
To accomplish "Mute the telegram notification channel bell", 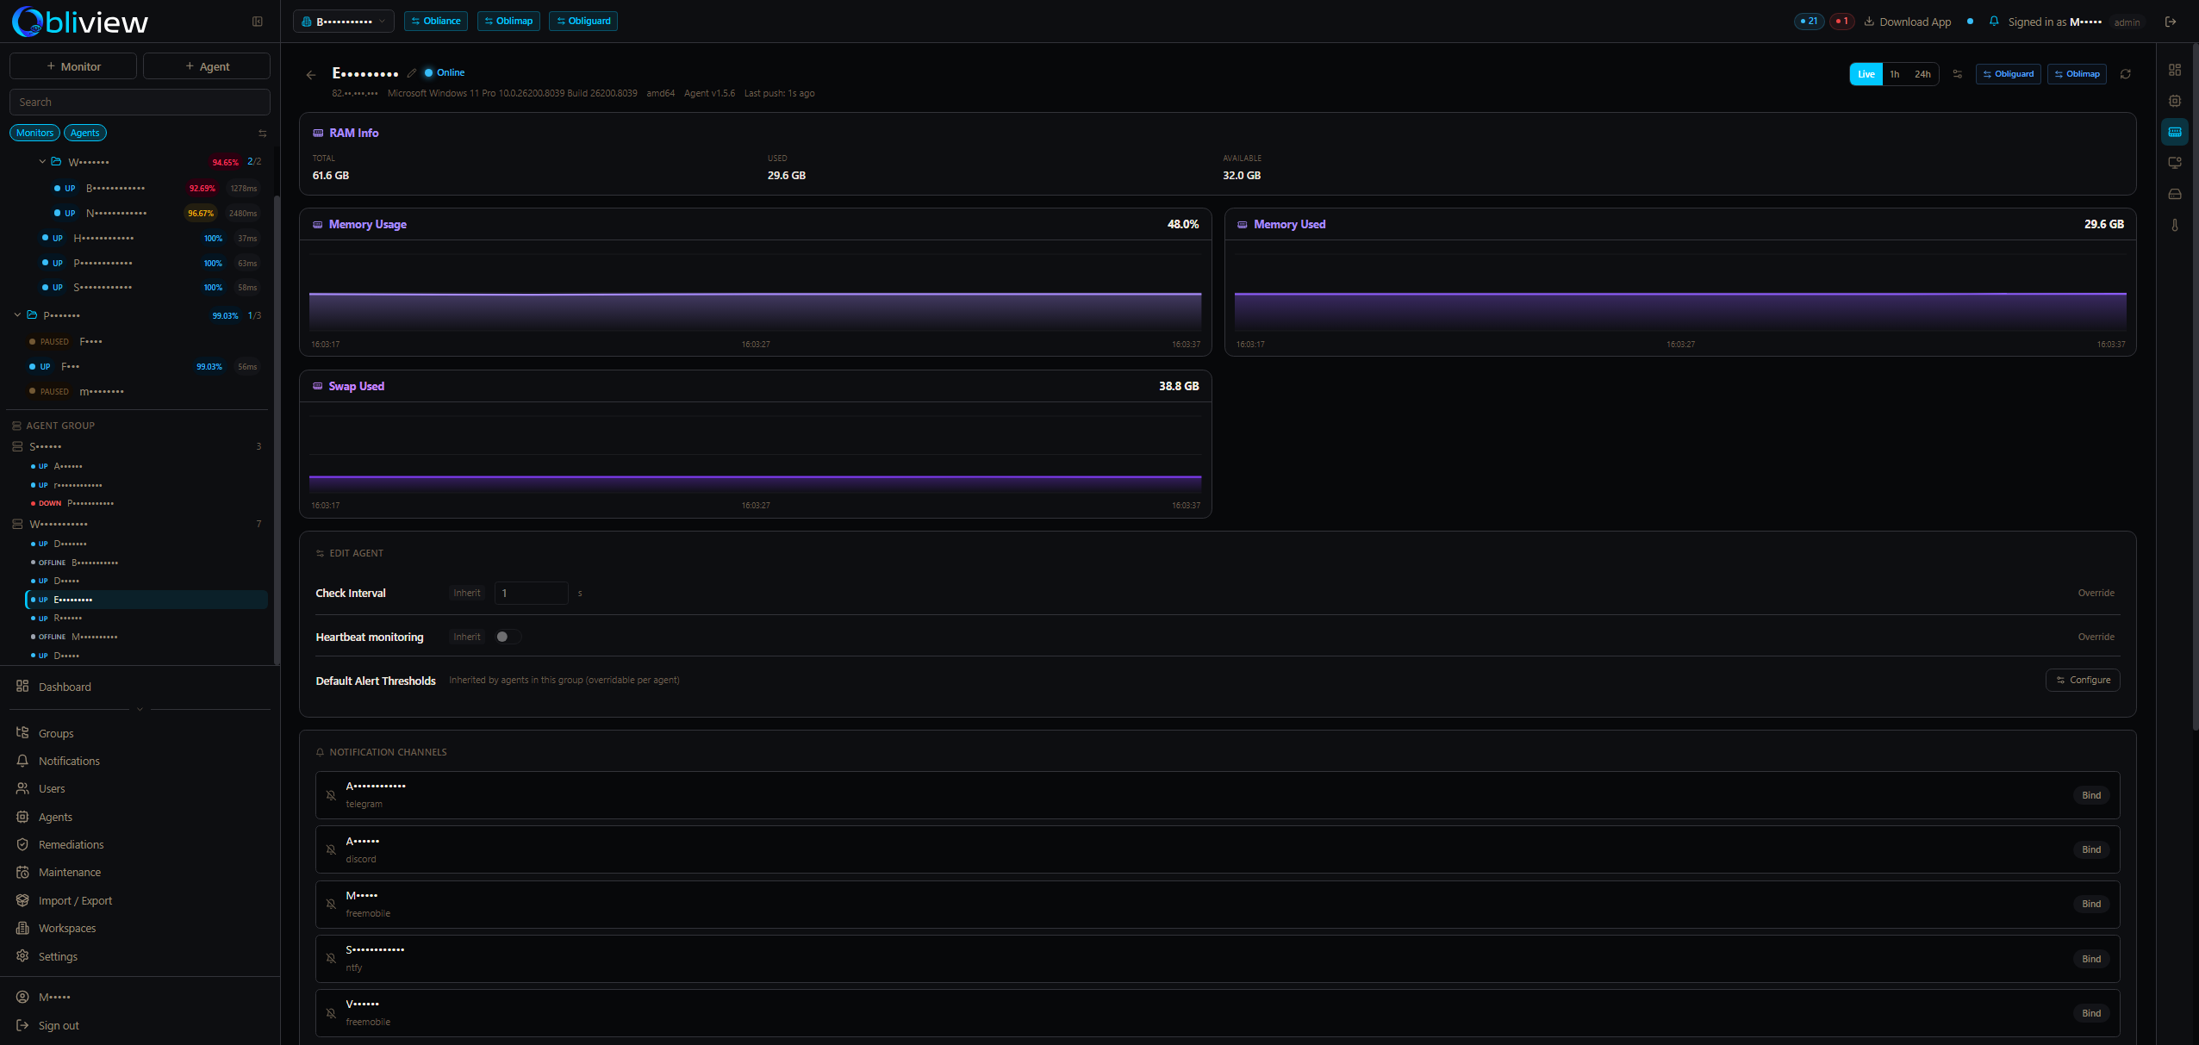I will 331,795.
